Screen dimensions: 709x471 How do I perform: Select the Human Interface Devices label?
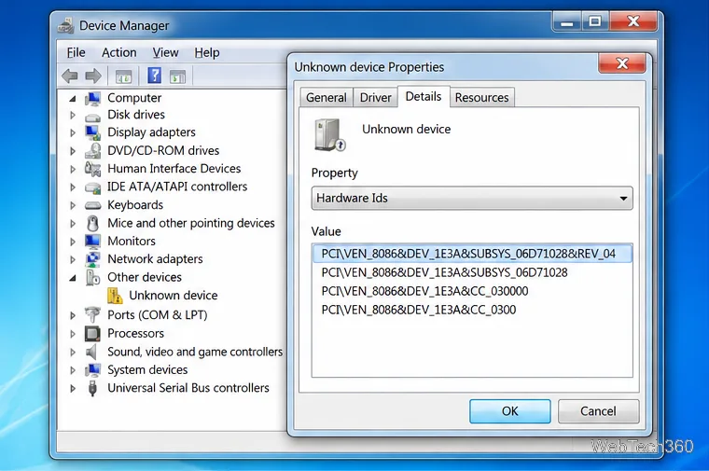[x=174, y=169]
